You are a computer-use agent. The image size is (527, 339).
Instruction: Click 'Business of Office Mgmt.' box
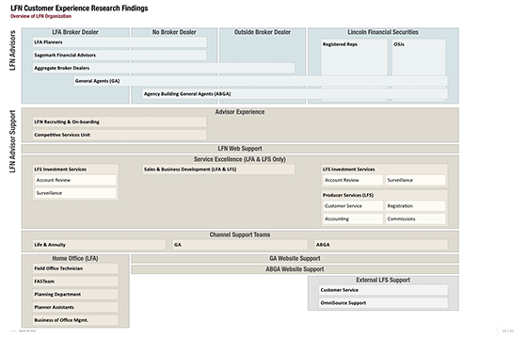75,320
